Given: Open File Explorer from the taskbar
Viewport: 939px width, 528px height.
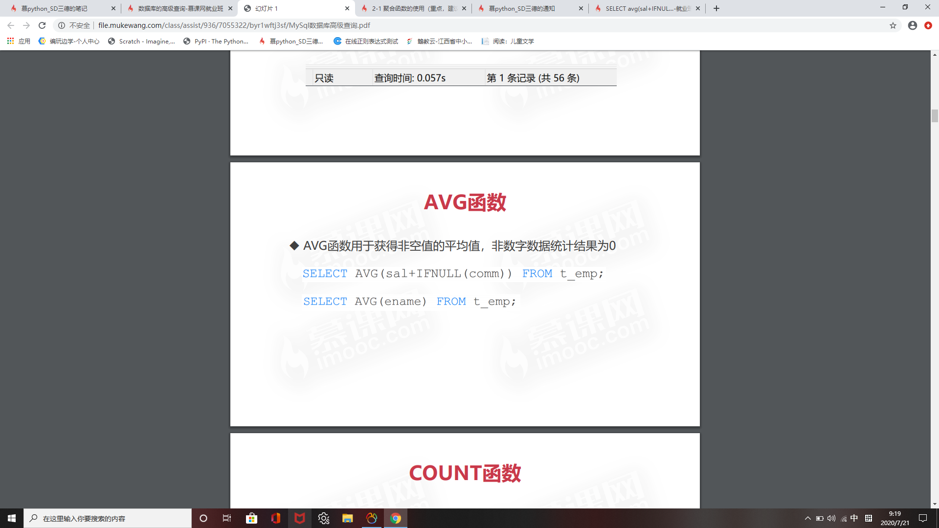Looking at the screenshot, I should 348,518.
